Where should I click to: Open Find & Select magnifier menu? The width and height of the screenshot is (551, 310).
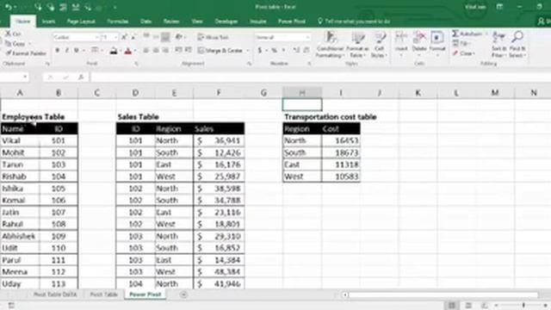[x=517, y=44]
